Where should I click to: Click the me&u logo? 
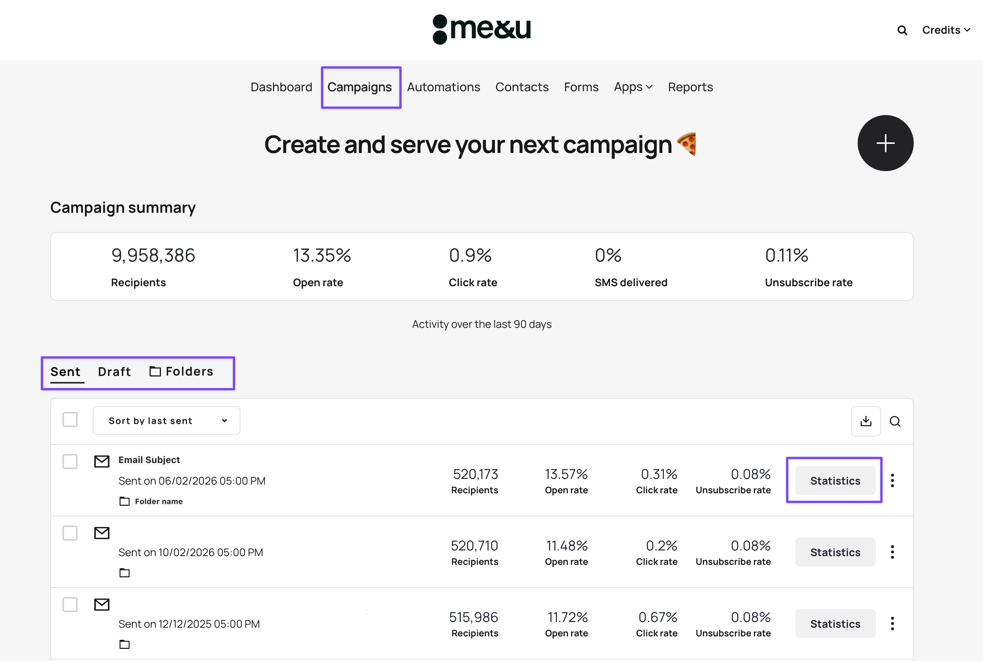click(482, 30)
